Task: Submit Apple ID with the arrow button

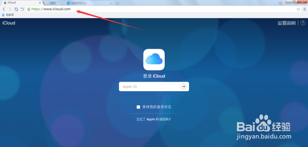Action: (184, 86)
